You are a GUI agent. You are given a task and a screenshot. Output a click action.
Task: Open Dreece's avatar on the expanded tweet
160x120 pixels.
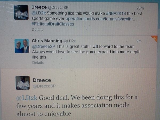tap(23, 83)
